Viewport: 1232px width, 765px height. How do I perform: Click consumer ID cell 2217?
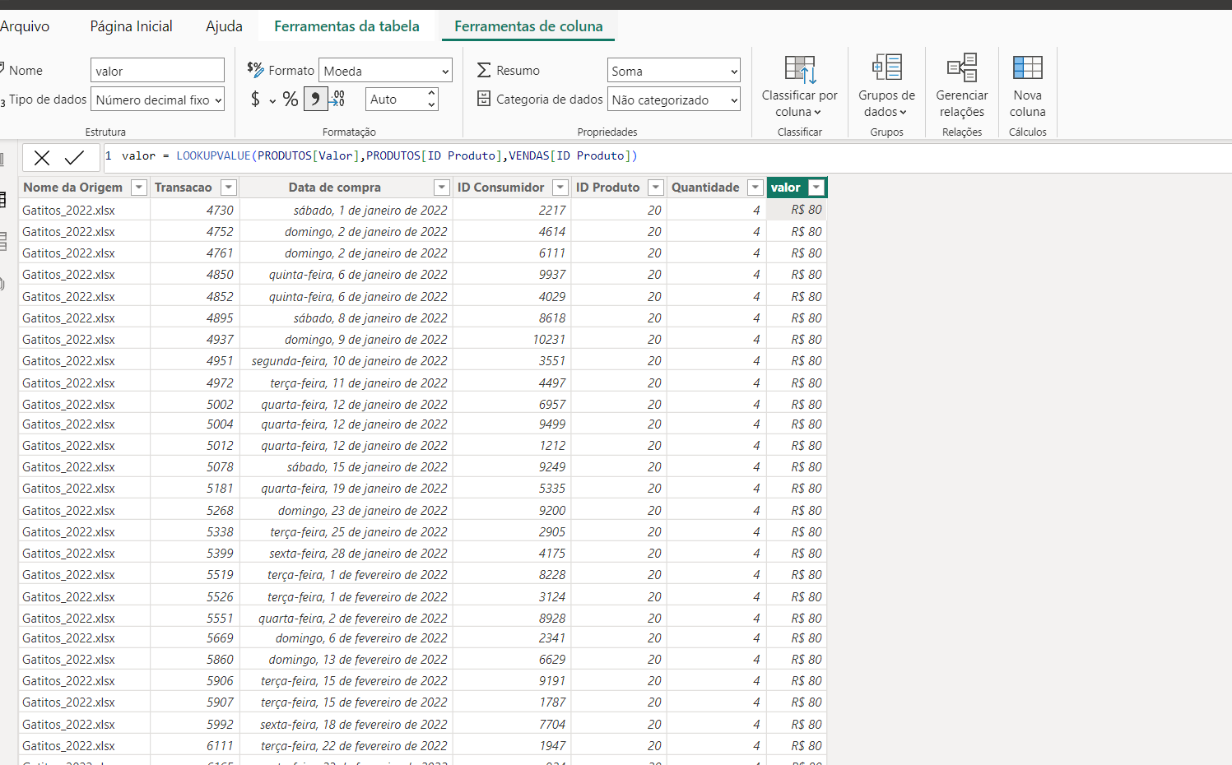[512, 210]
